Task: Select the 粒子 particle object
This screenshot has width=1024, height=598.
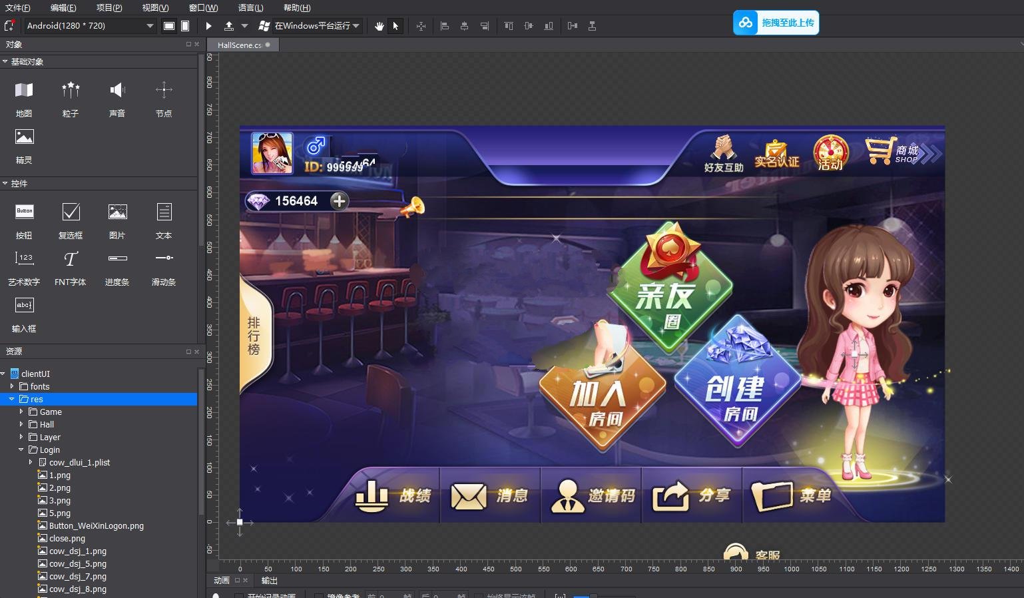Action: click(71, 99)
